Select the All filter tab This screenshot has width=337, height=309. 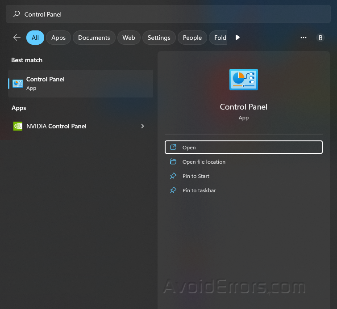pos(35,38)
